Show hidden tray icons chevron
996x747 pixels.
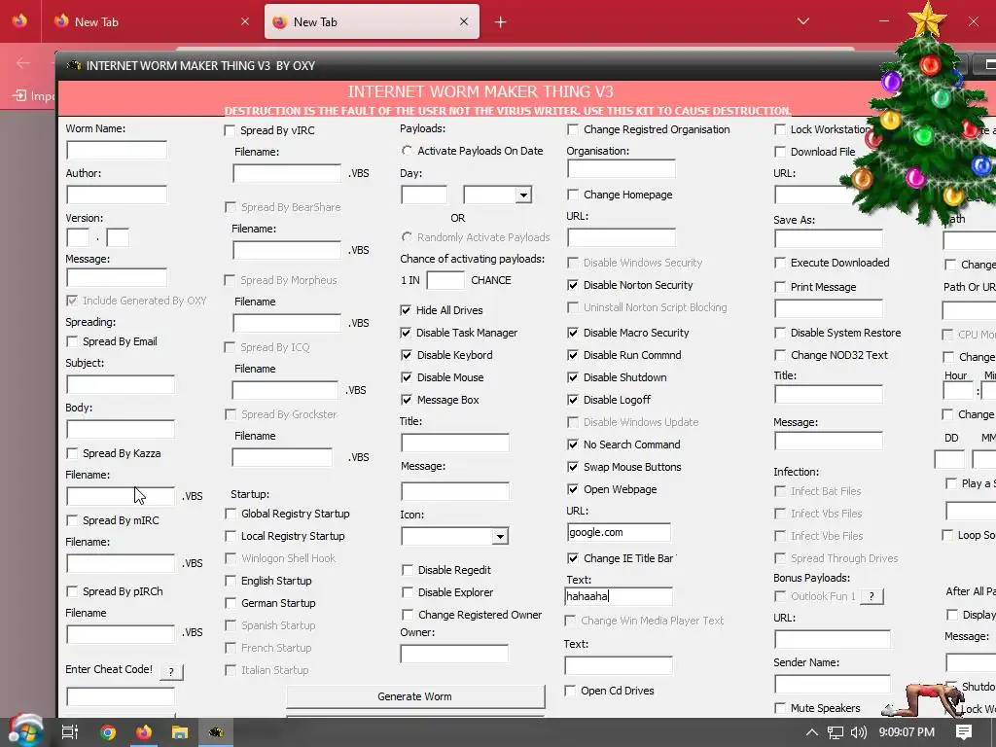[x=812, y=732]
